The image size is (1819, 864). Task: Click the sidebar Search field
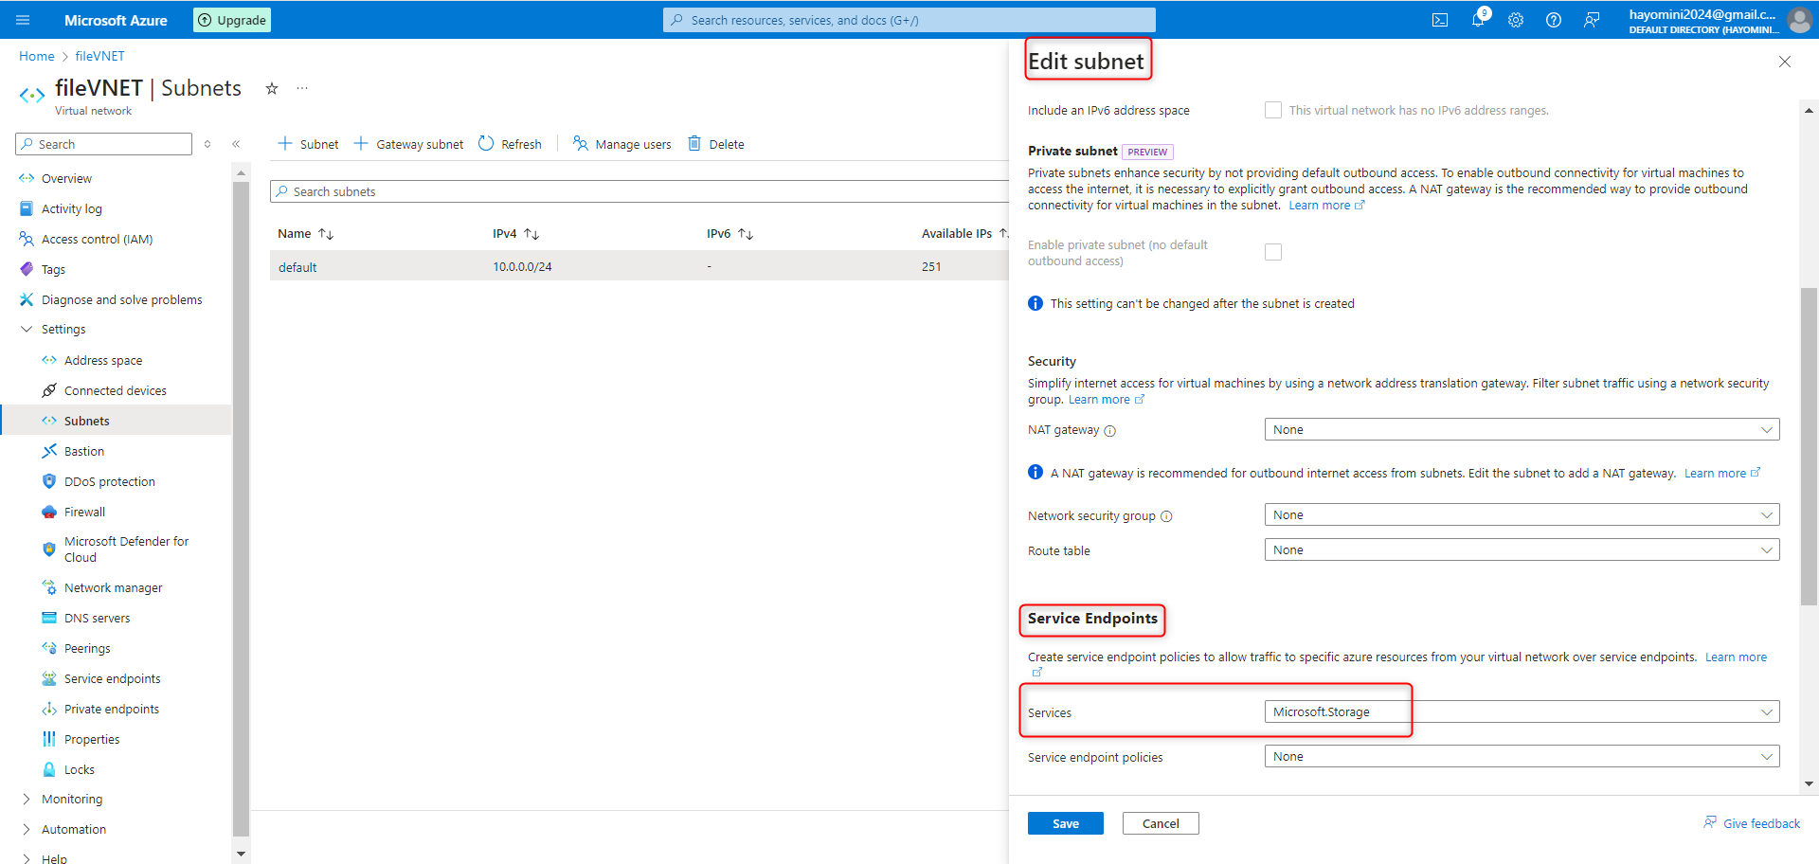104,144
